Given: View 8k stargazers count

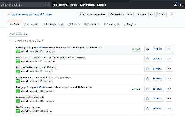Looking at the screenshot, I should [151, 14].
